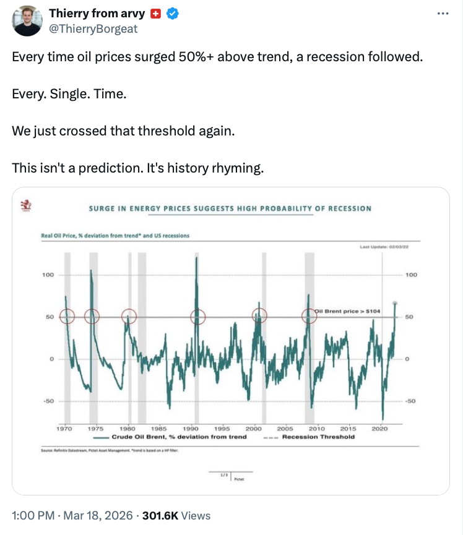Click the red circle near 2008 recession
Image resolution: width=463 pixels, height=535 pixels.
[309, 316]
